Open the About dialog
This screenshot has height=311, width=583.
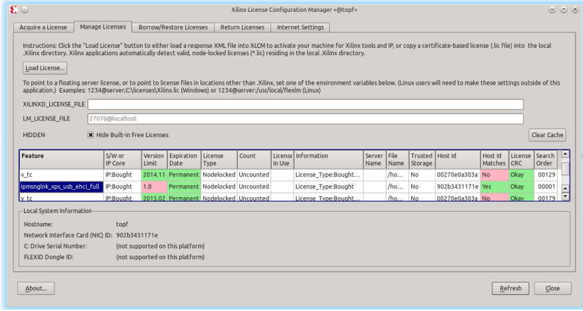37,288
